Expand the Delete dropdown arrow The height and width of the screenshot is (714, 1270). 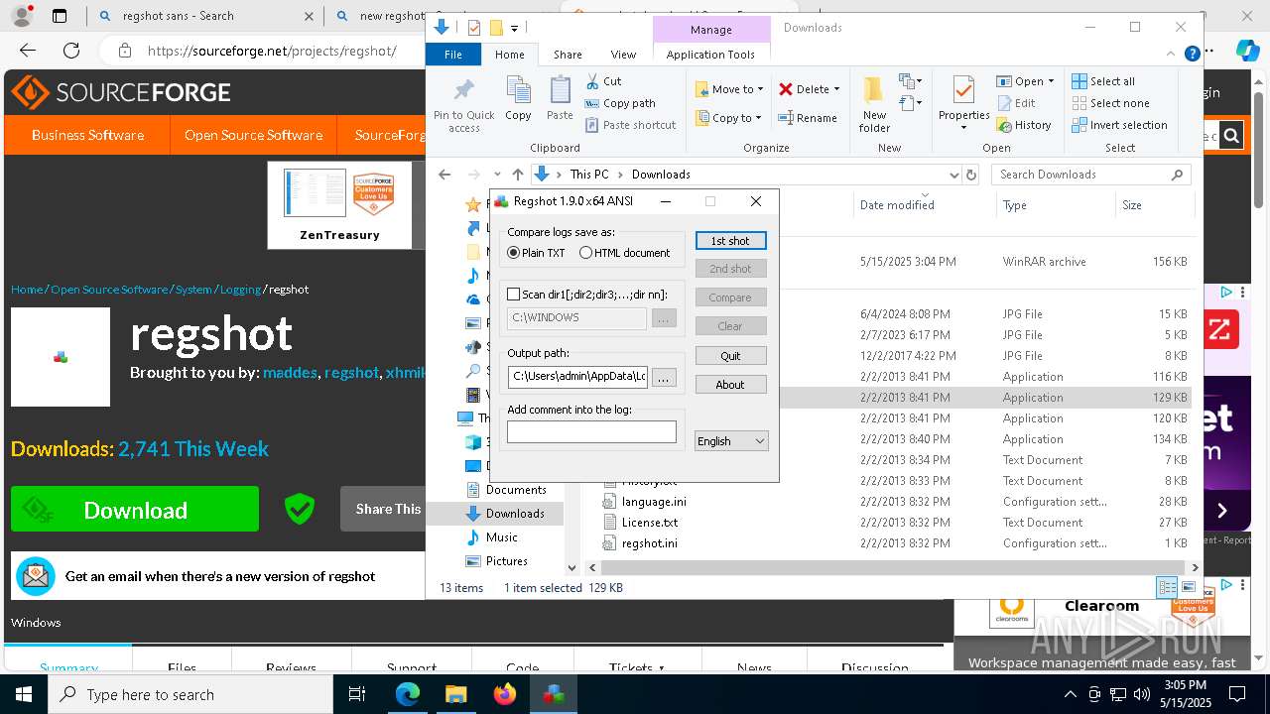coord(836,89)
